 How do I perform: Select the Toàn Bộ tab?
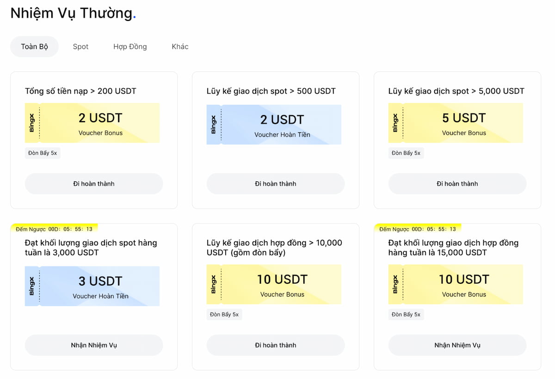click(35, 47)
